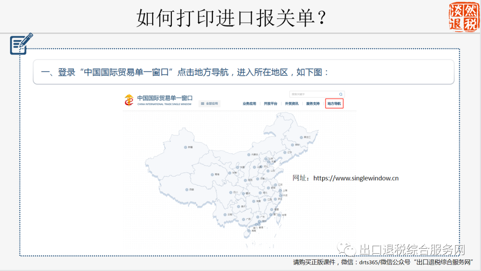Click the 内蒙古 marker on the map
481x271 pixels.
(x=249, y=155)
